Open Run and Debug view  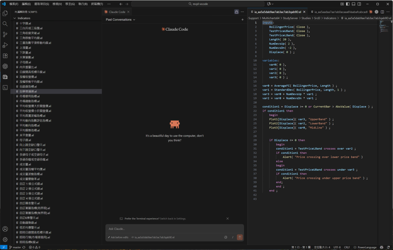click(x=5, y=45)
